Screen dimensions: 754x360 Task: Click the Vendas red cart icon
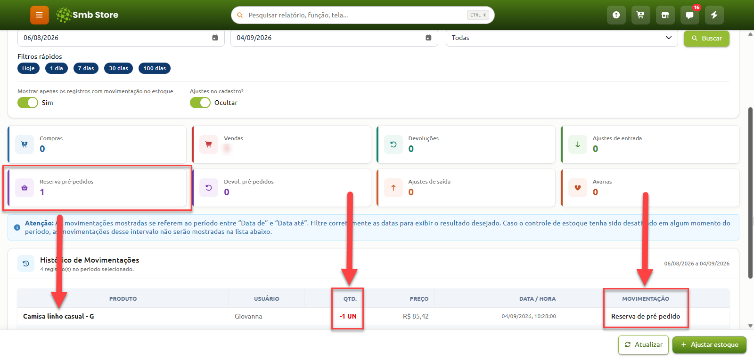(209, 144)
